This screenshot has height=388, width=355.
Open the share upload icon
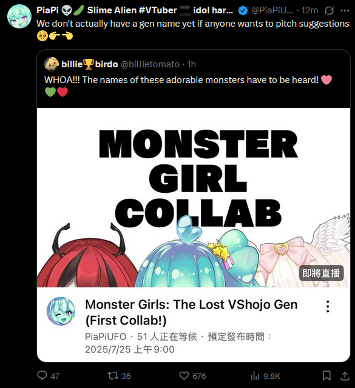345,376
